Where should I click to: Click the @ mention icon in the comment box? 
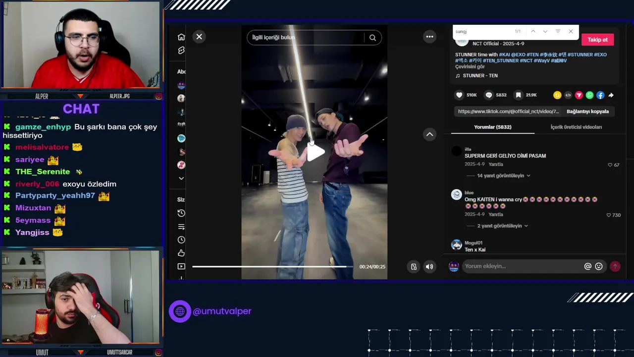[x=587, y=266]
